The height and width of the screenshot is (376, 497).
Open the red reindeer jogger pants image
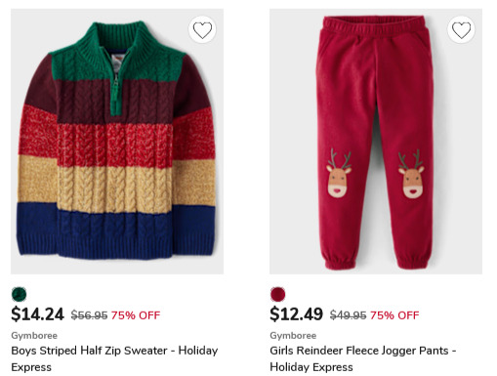tap(376, 142)
